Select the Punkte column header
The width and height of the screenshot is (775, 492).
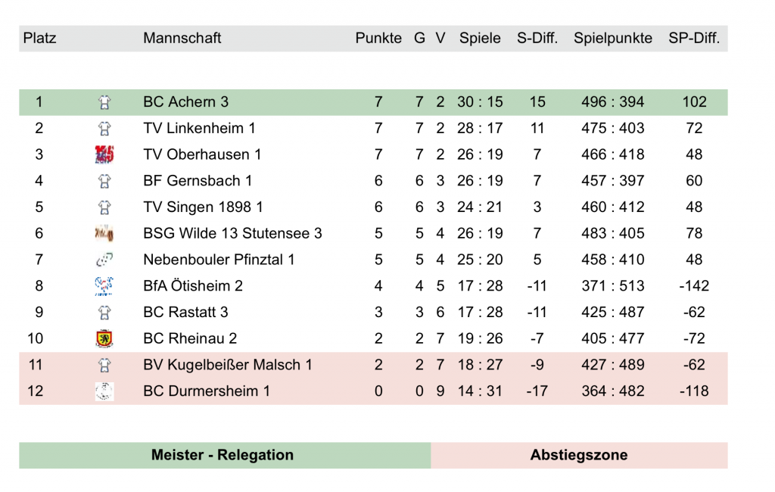pos(378,38)
